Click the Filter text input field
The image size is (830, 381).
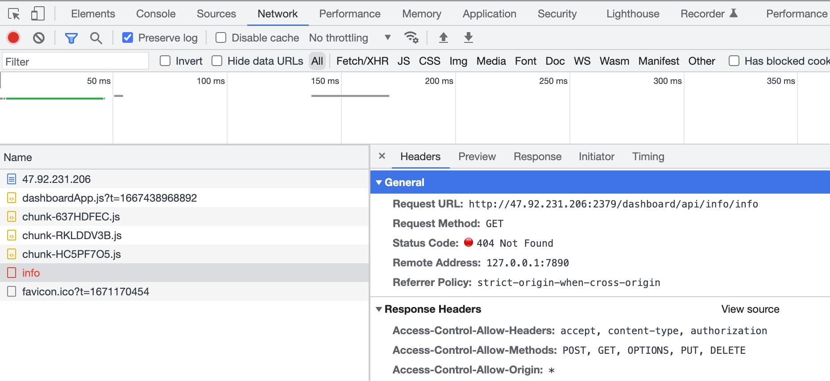[x=75, y=62]
